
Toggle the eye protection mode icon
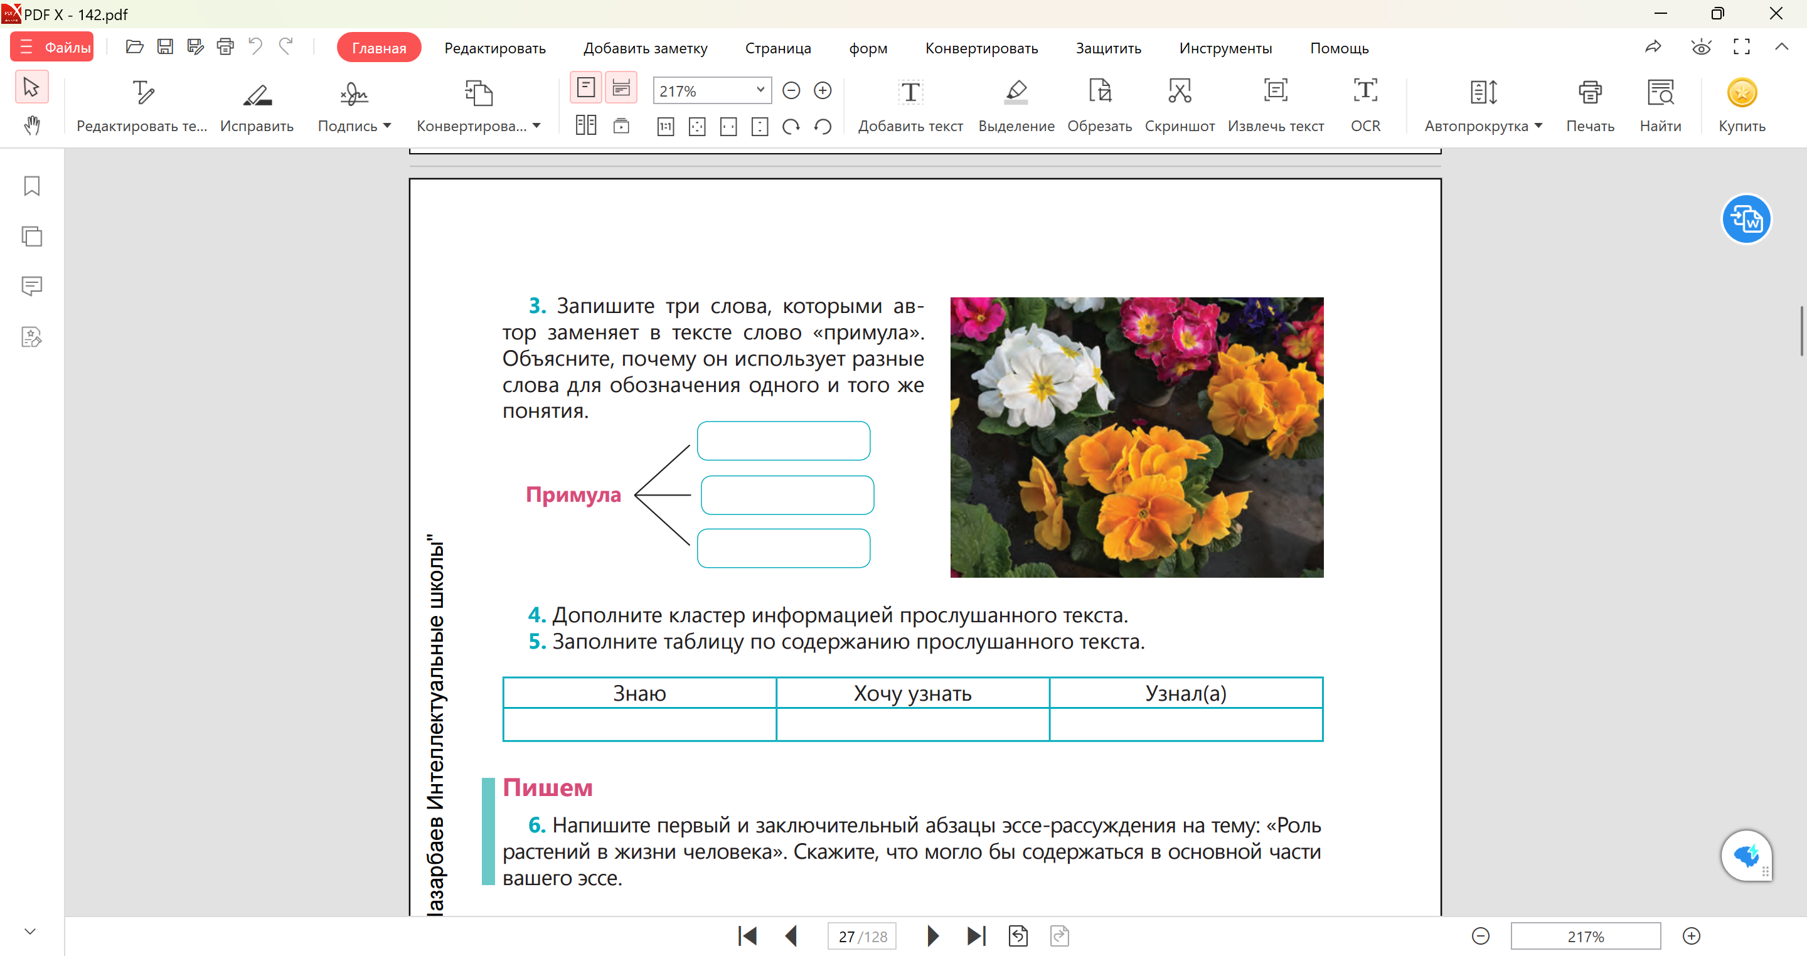1701,48
